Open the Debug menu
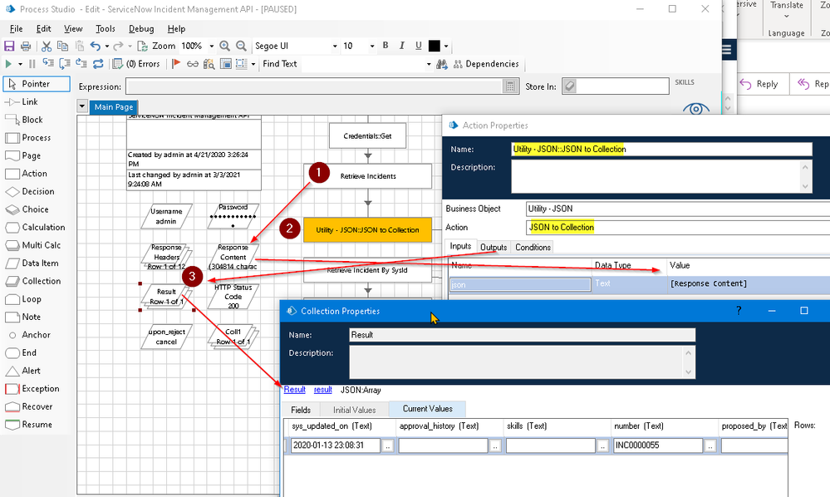This screenshot has width=830, height=497. [140, 29]
